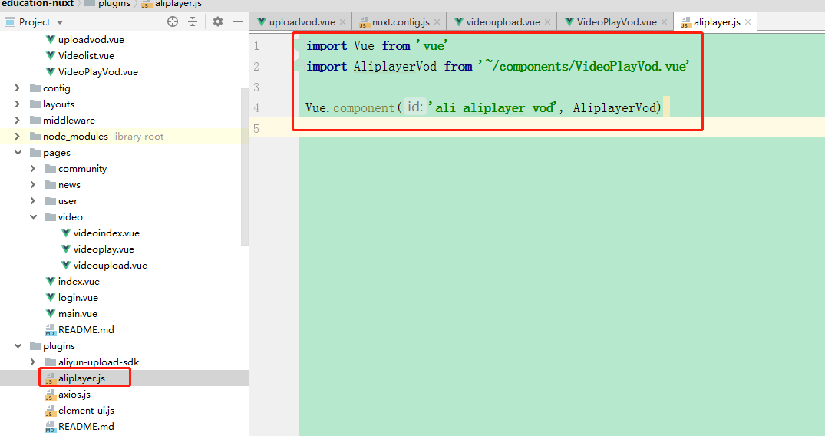Expand the aliyun-upload-sdk folder
825x436 pixels.
coord(33,362)
